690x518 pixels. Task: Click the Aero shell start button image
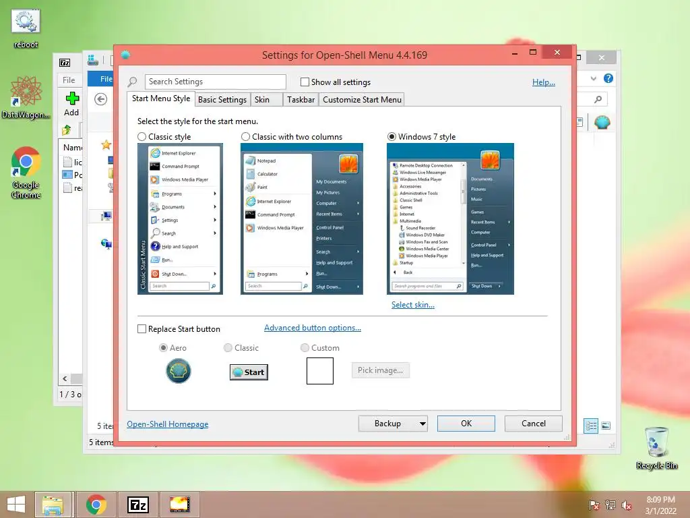(178, 371)
